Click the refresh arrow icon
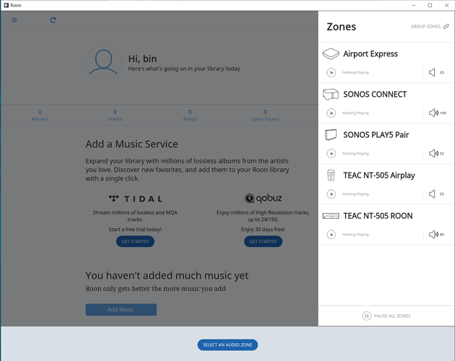This screenshot has height=361, width=455. pyautogui.click(x=53, y=20)
